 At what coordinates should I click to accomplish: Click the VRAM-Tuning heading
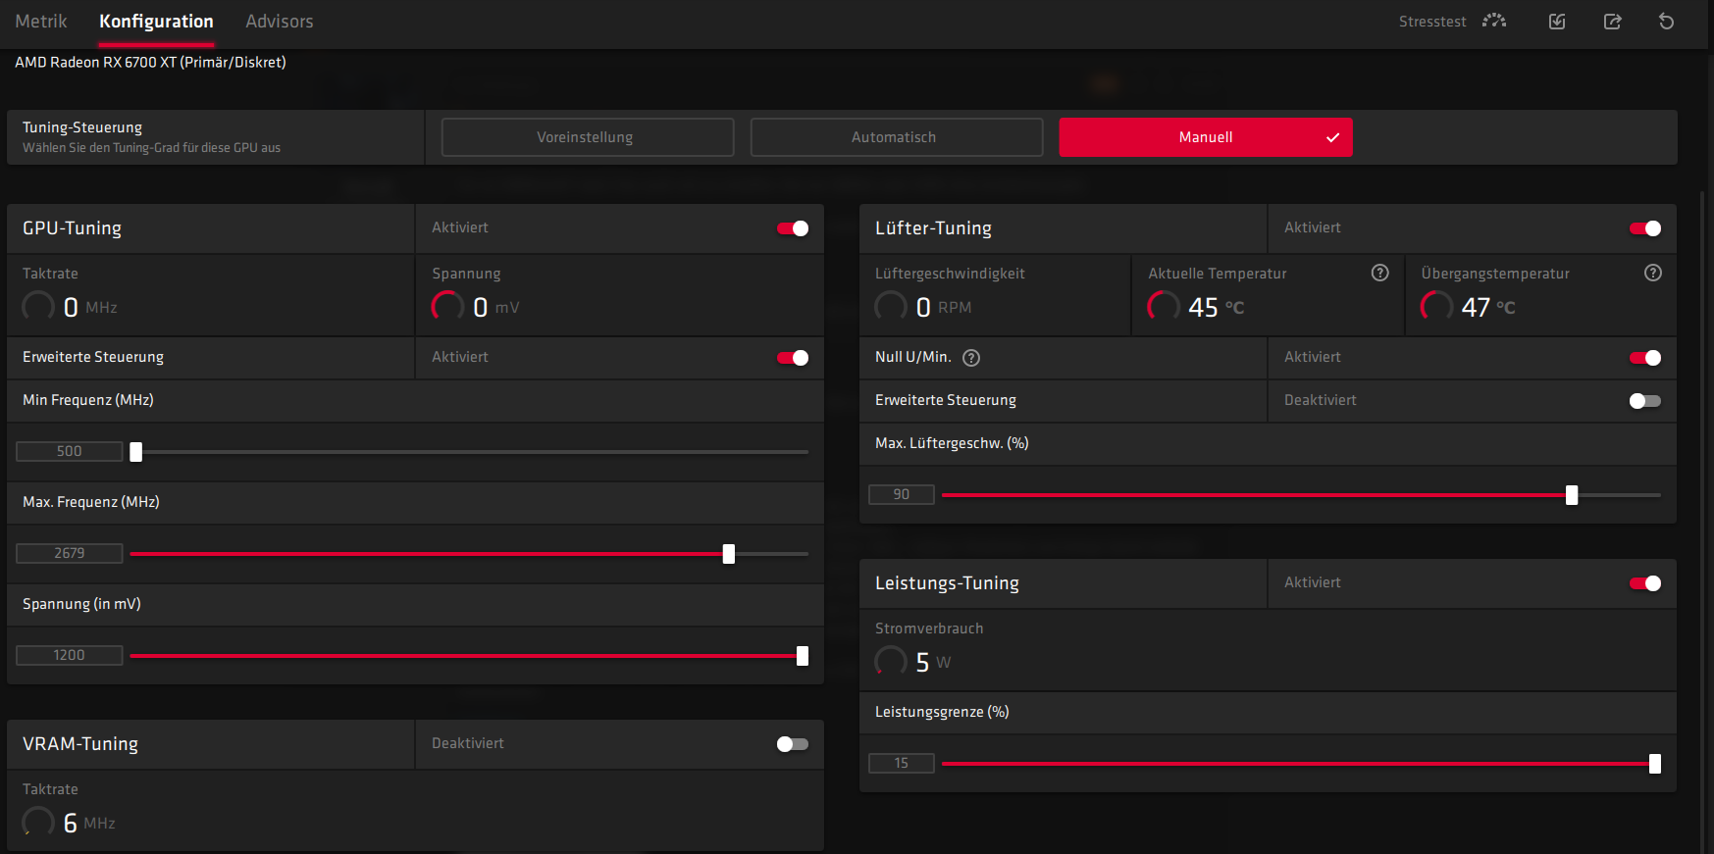click(x=80, y=744)
